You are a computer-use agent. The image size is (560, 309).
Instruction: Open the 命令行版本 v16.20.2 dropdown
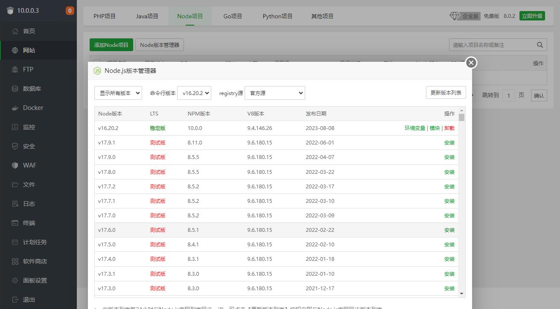pyautogui.click(x=194, y=93)
